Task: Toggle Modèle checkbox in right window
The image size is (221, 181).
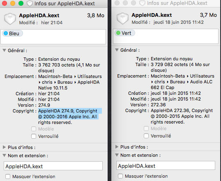Action: point(146,128)
